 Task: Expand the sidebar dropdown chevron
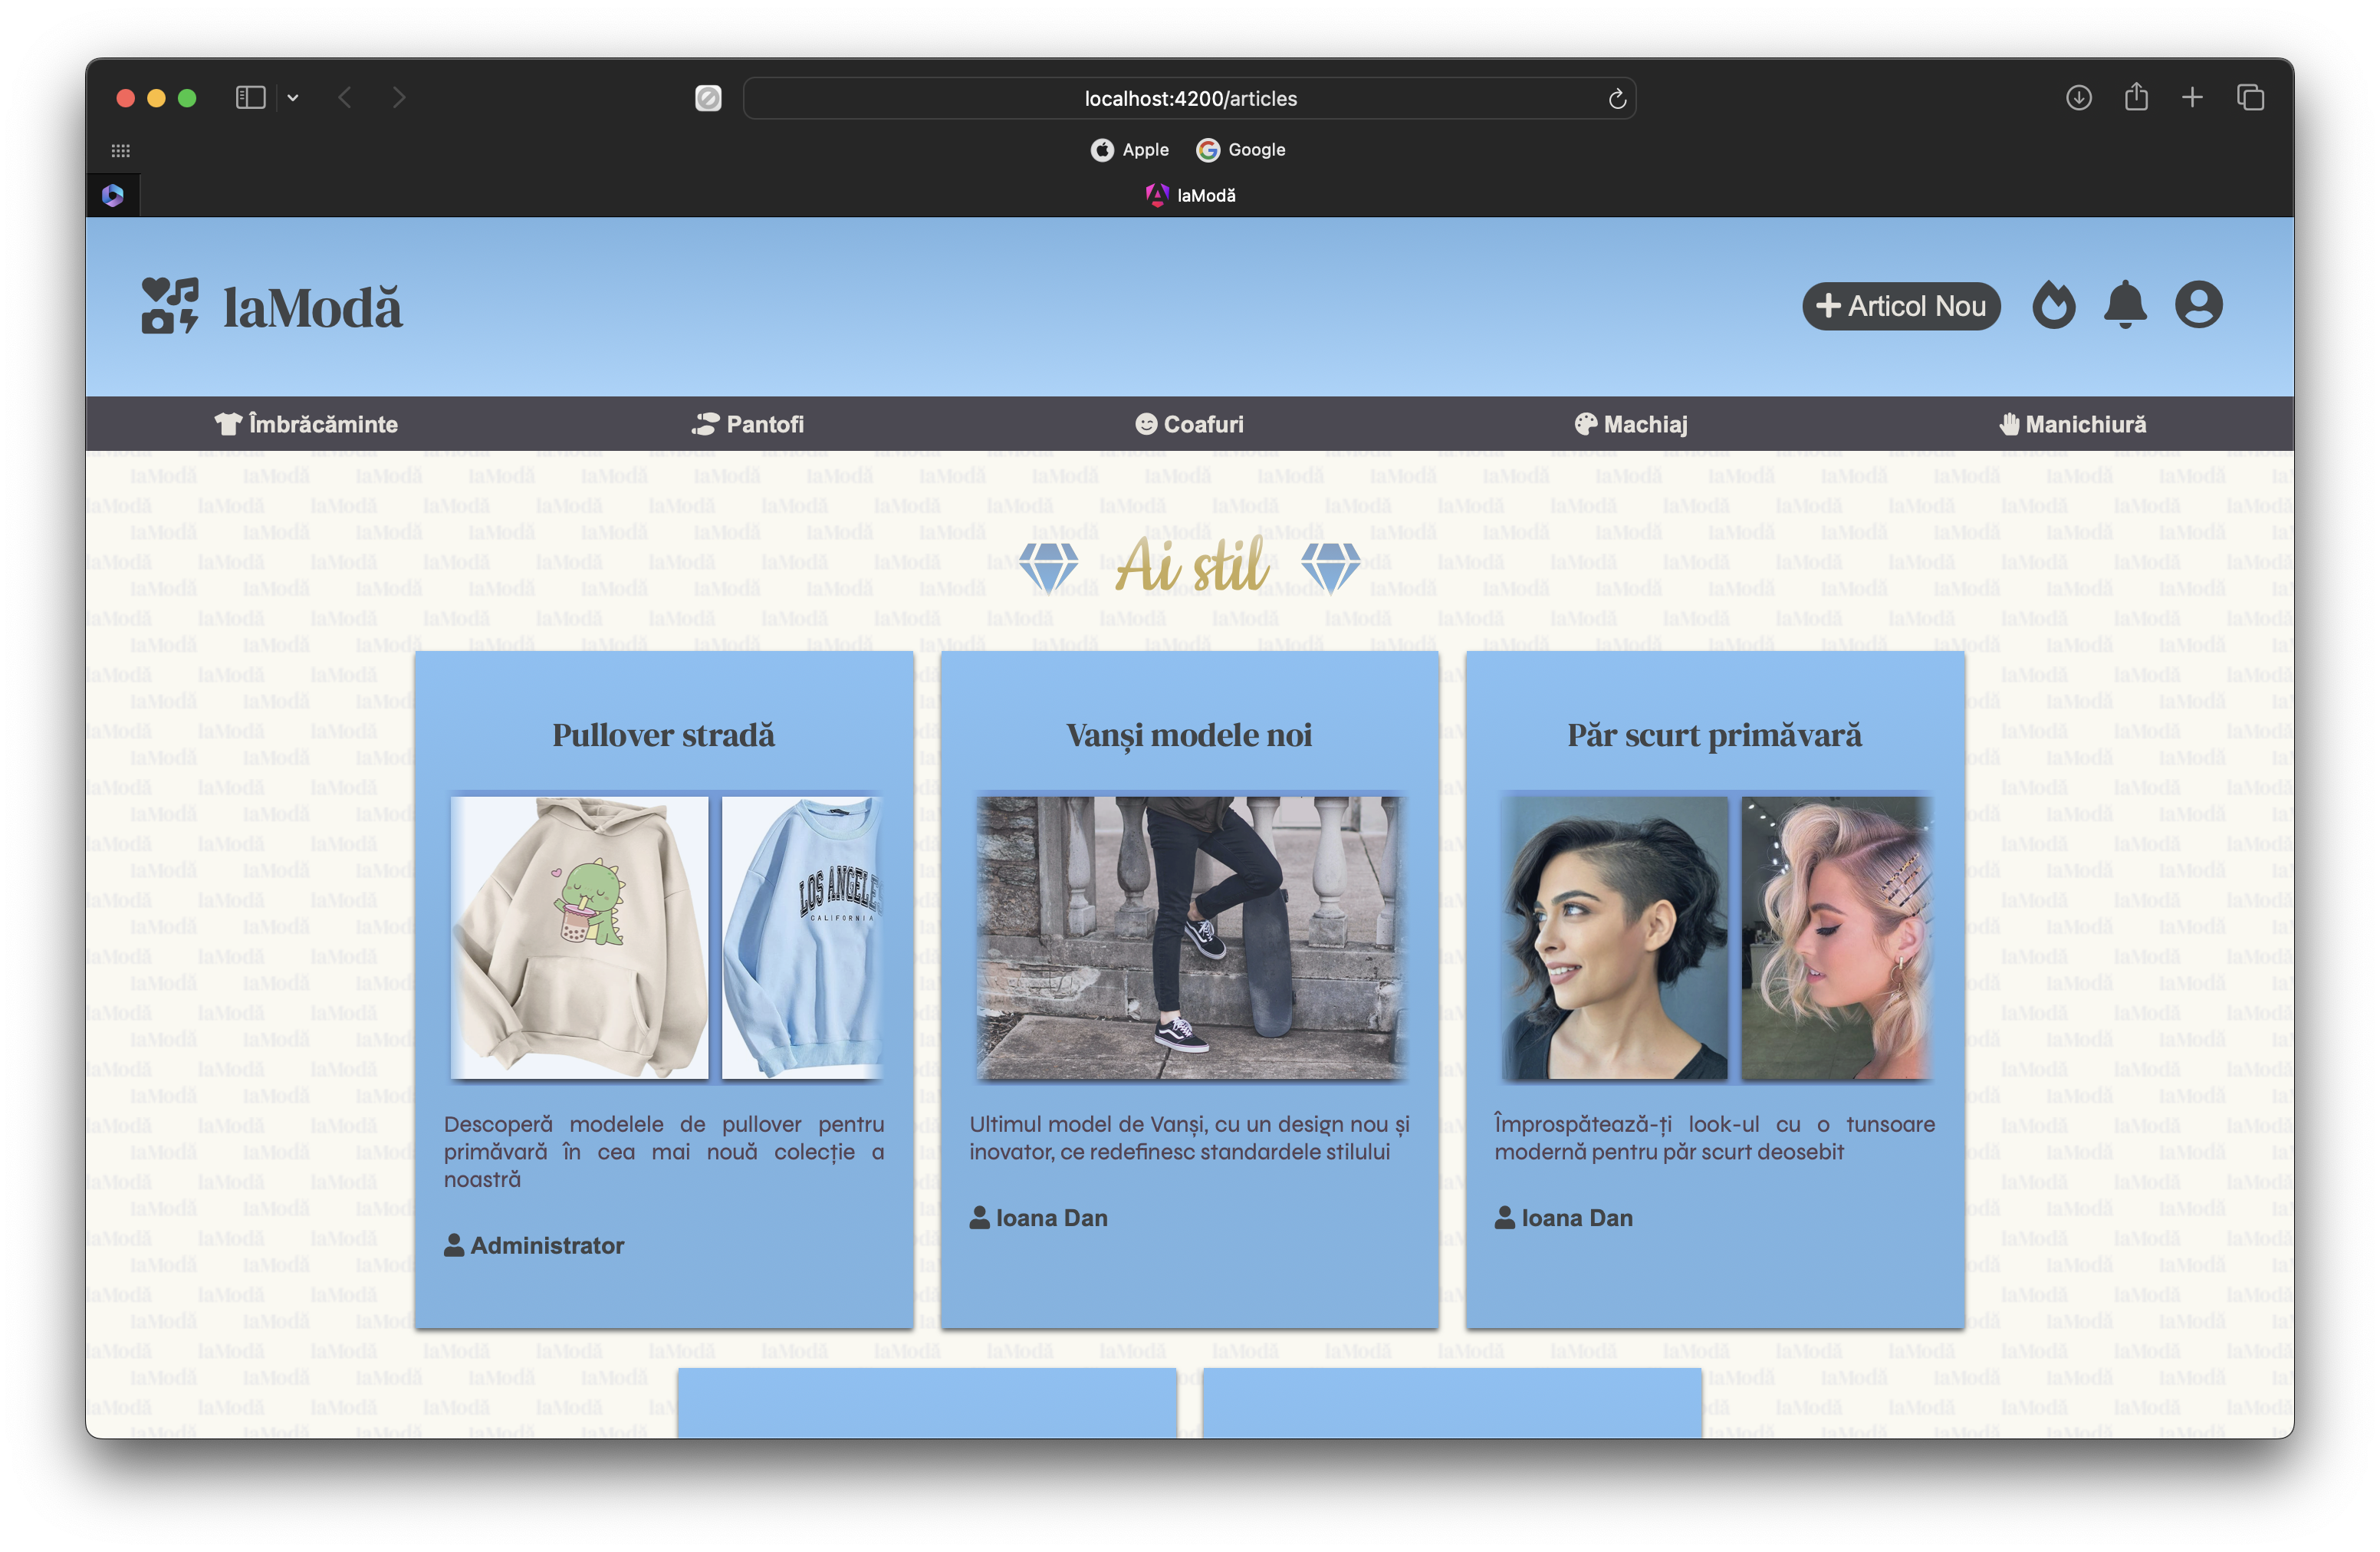click(293, 98)
